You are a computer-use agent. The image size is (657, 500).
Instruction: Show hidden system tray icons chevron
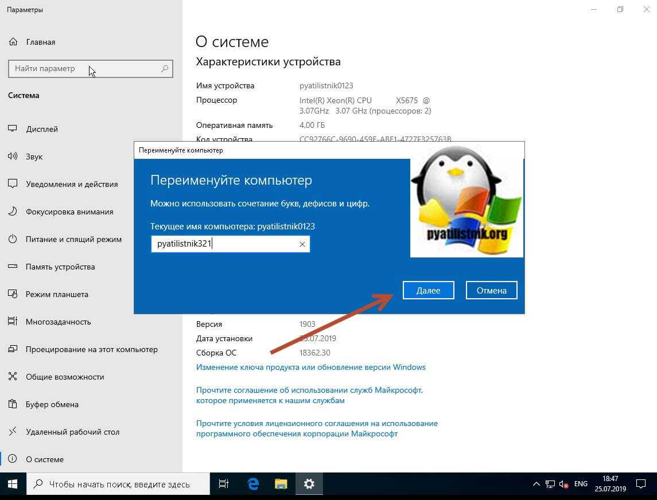click(x=536, y=484)
